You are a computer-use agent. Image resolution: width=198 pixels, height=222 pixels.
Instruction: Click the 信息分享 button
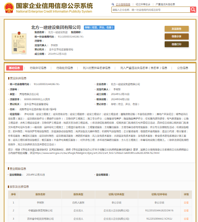click(176, 36)
